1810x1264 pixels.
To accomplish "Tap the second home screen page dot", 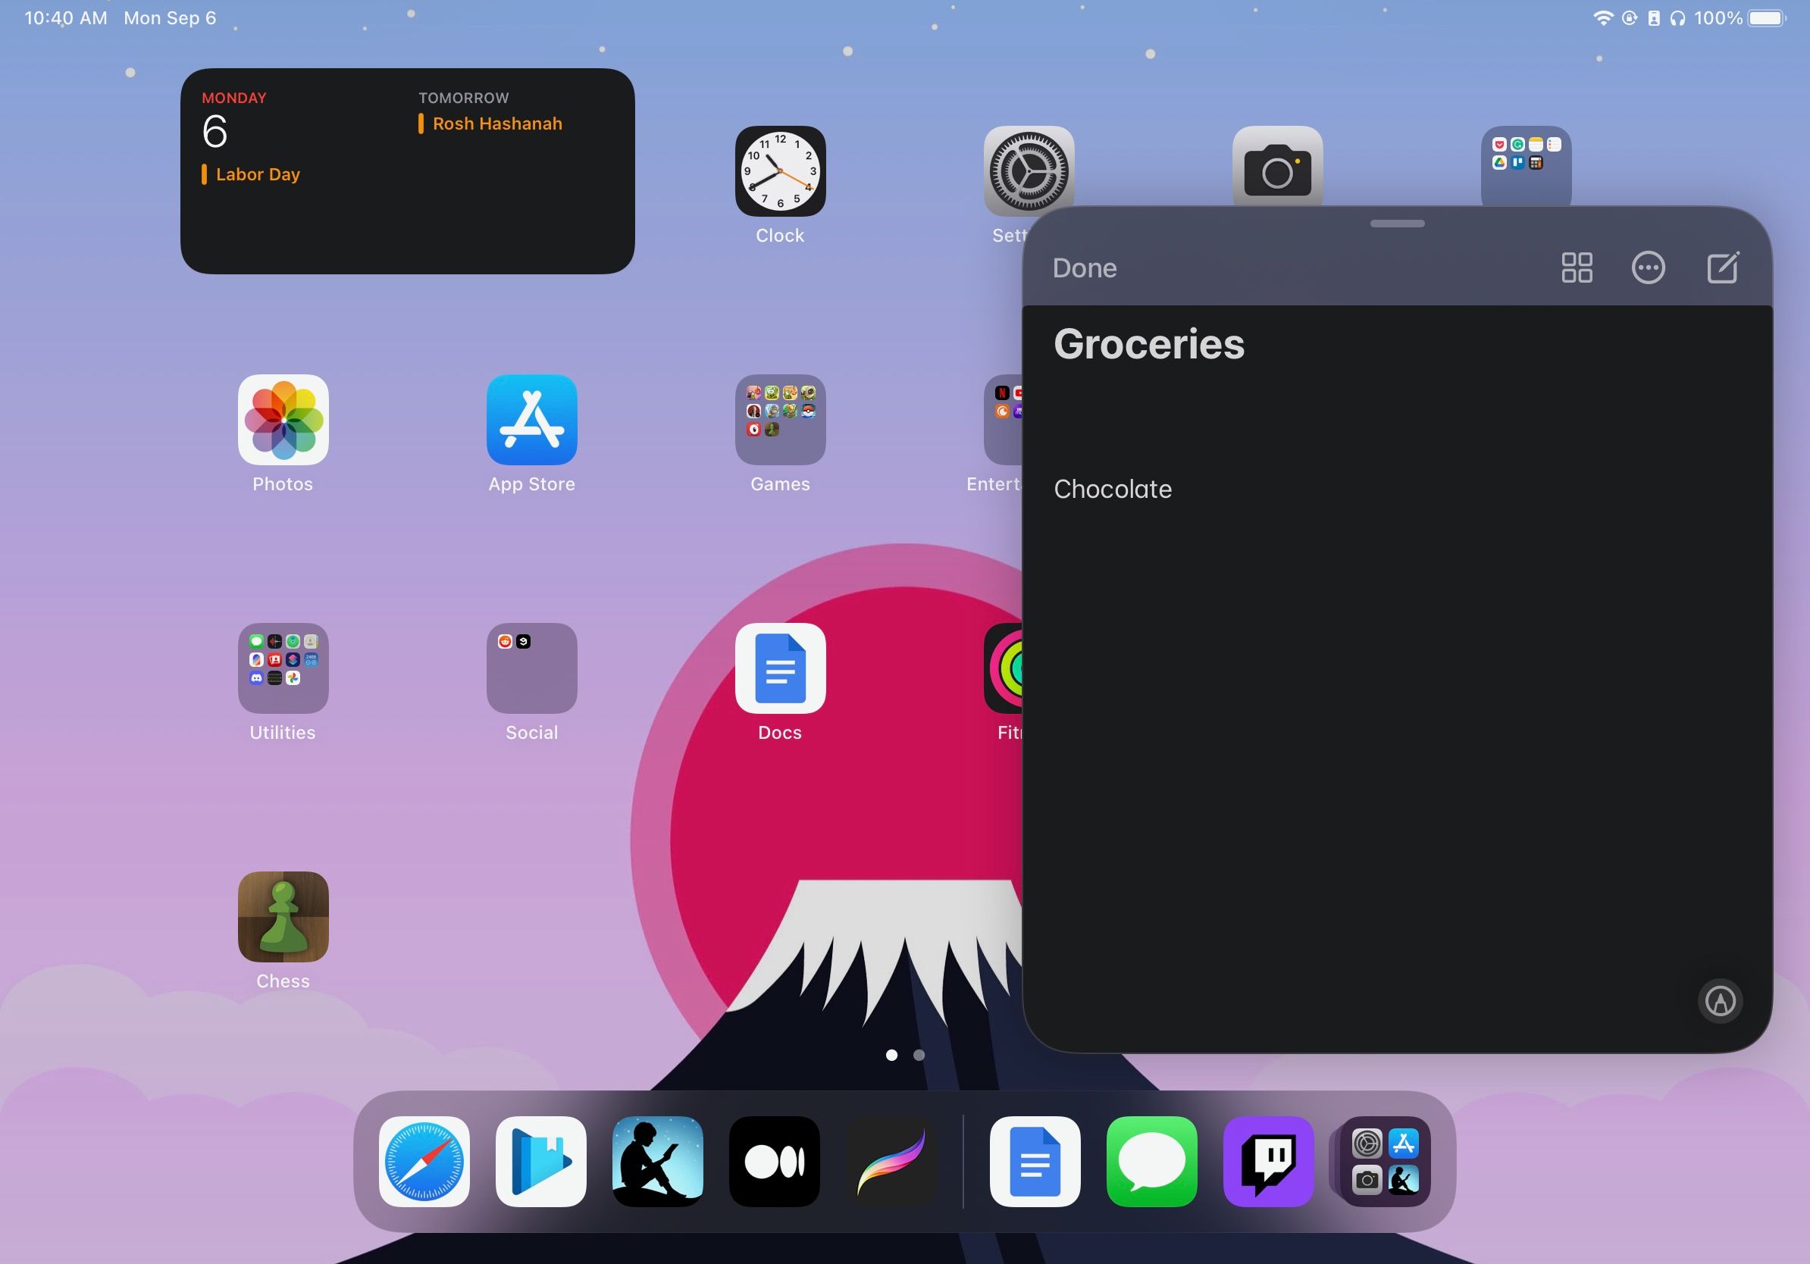I will [x=919, y=1055].
